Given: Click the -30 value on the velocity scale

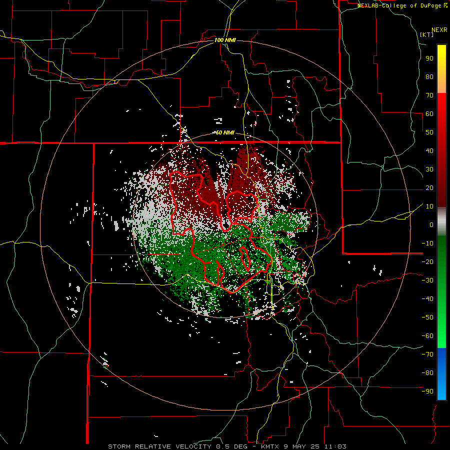Looking at the screenshot, I should point(427,280).
